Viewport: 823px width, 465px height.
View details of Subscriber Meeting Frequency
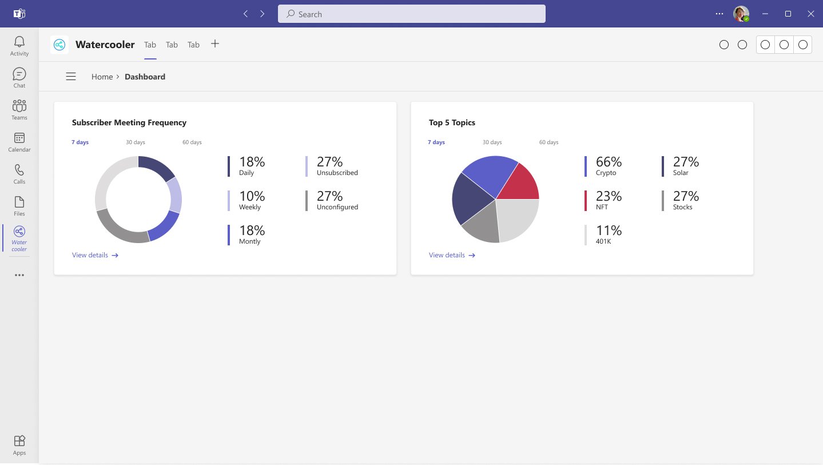tap(95, 255)
